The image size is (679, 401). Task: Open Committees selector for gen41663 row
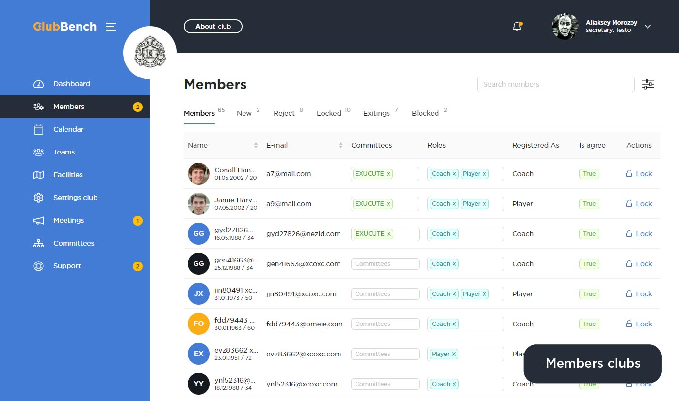(385, 264)
